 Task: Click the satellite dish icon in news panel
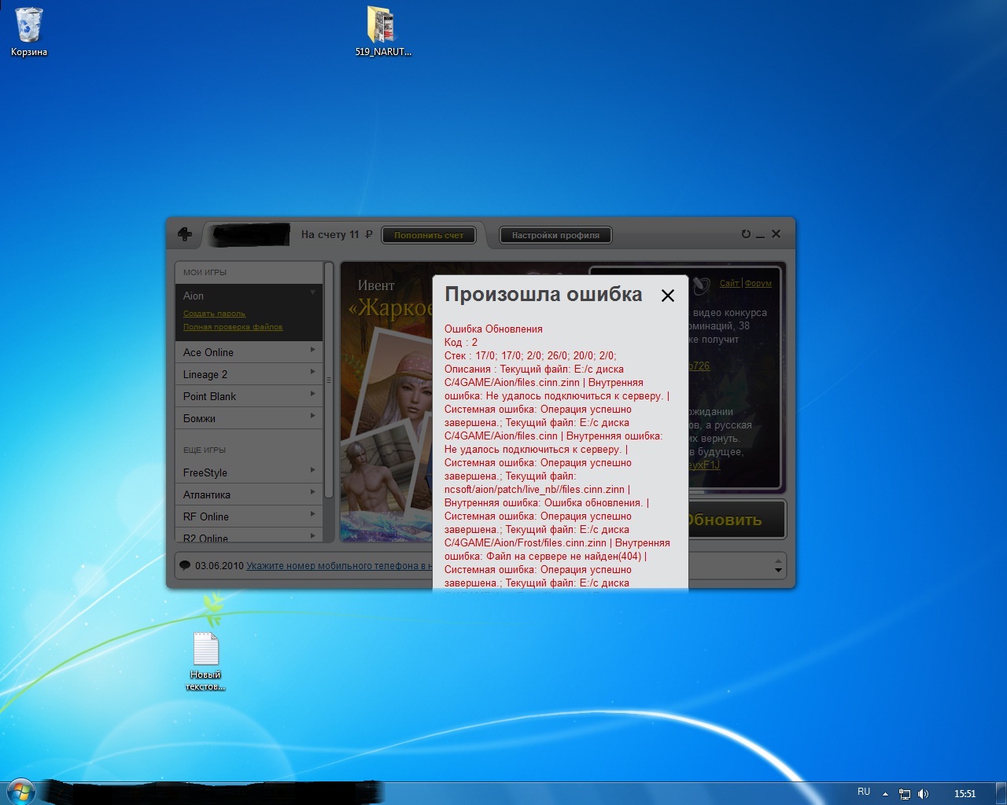(x=702, y=285)
